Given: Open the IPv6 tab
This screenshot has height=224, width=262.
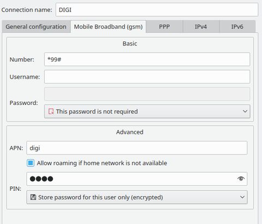Looking at the screenshot, I should (237, 27).
